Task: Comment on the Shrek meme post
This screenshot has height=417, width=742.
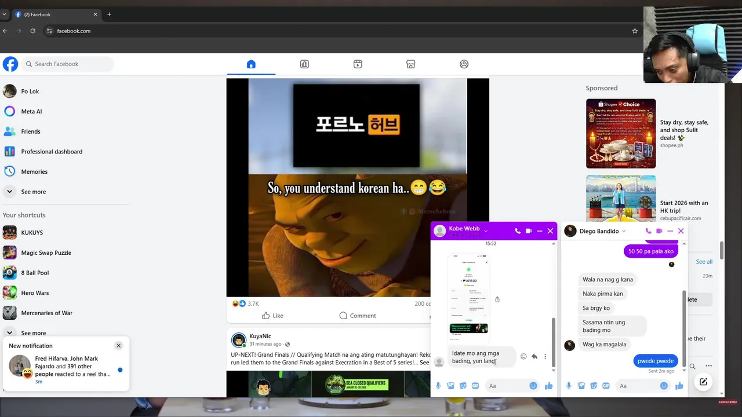Action: click(x=358, y=316)
